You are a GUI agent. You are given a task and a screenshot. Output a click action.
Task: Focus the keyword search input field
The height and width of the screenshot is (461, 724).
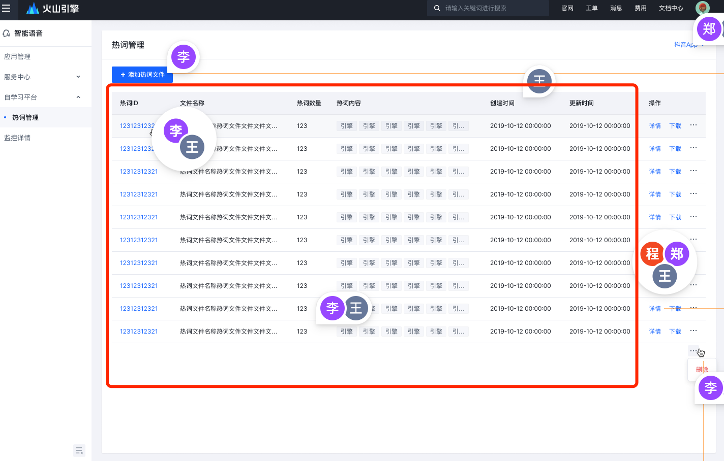(493, 8)
